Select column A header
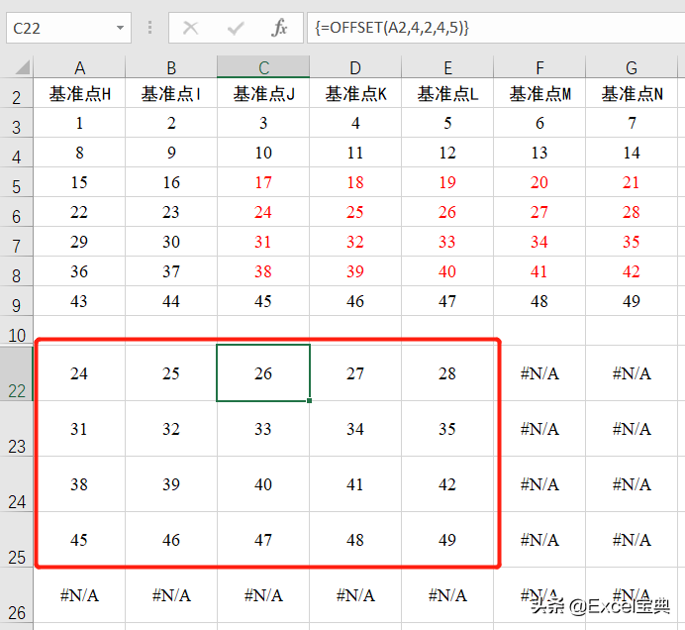Viewport: 685px width, 630px height. tap(79, 67)
